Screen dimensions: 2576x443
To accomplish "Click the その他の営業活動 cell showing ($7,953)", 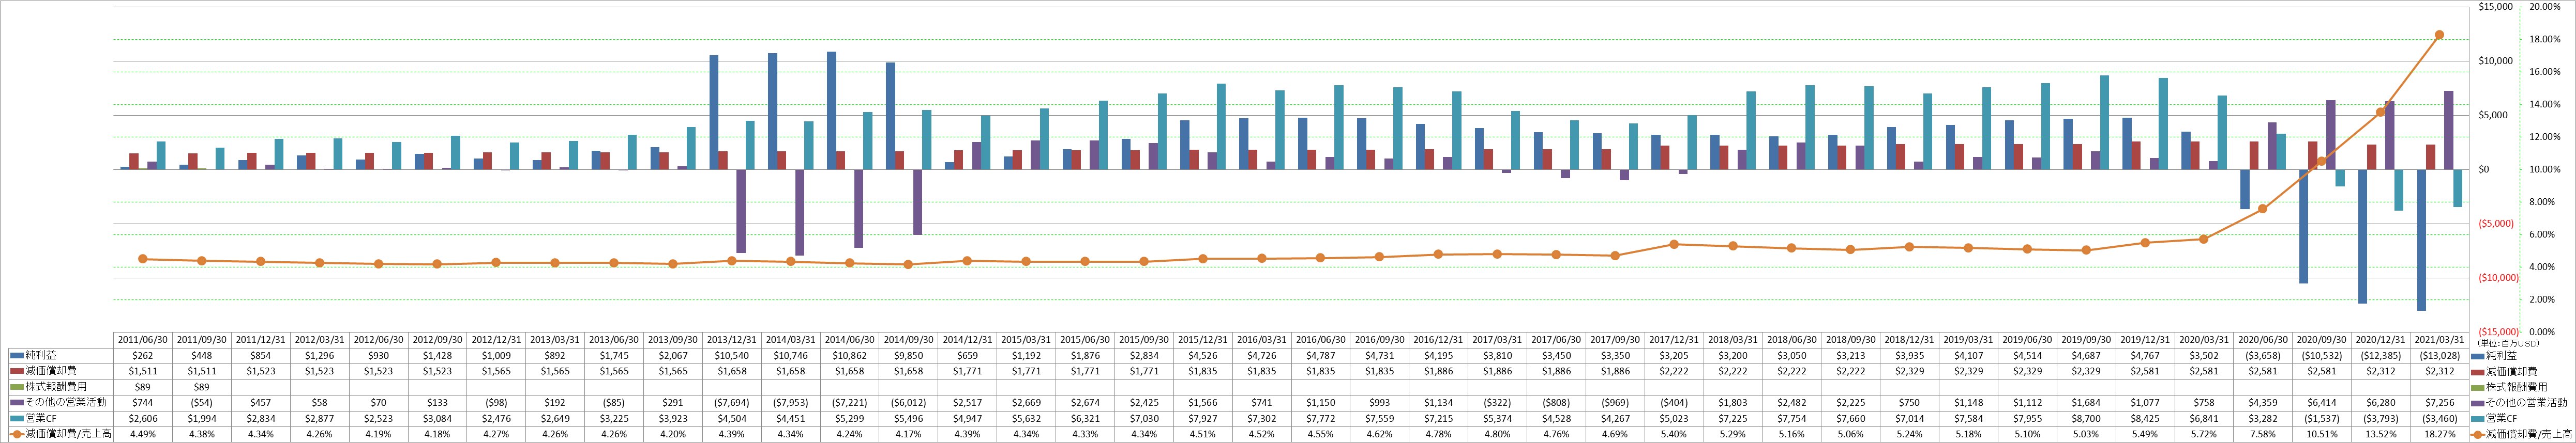I will [792, 403].
